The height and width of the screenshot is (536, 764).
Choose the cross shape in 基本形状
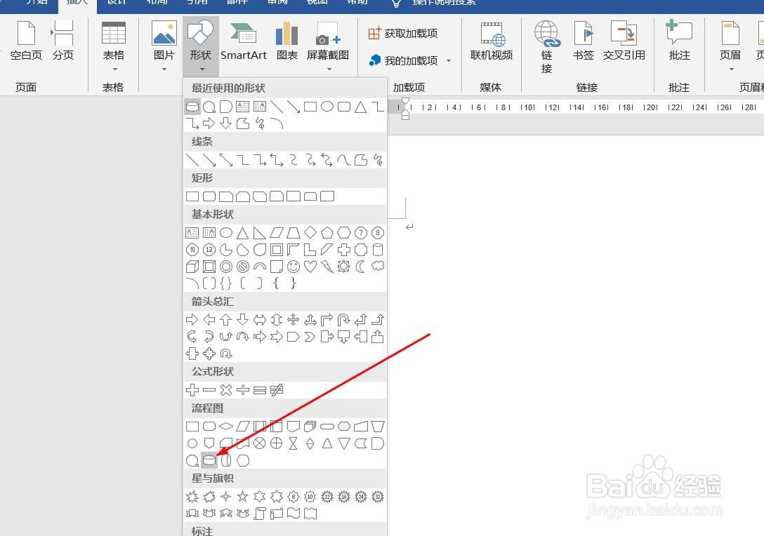coord(344,250)
